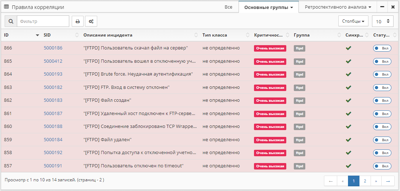Click the Очень высокая badge for rule 864

point(270,75)
